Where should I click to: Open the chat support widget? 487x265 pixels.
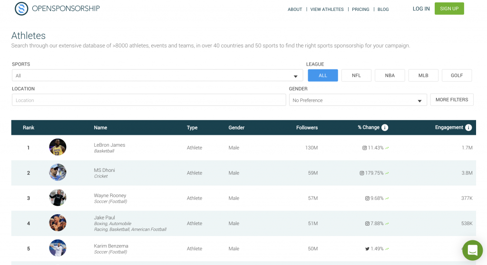click(x=472, y=250)
